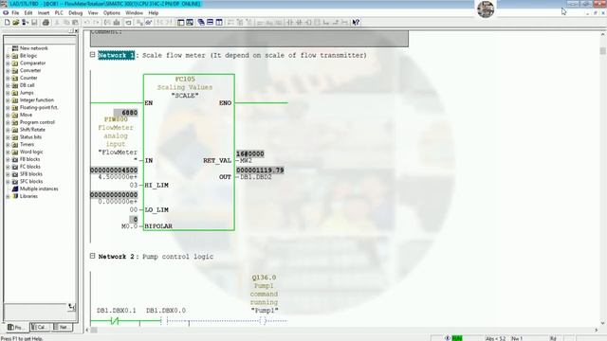
Task: Click the Download to PLC toolbar icon
Action: [x=117, y=23]
